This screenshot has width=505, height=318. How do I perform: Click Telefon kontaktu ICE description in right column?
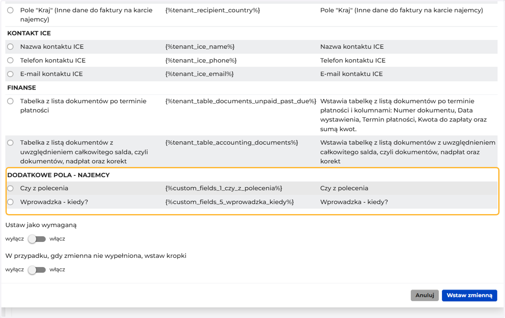point(353,60)
